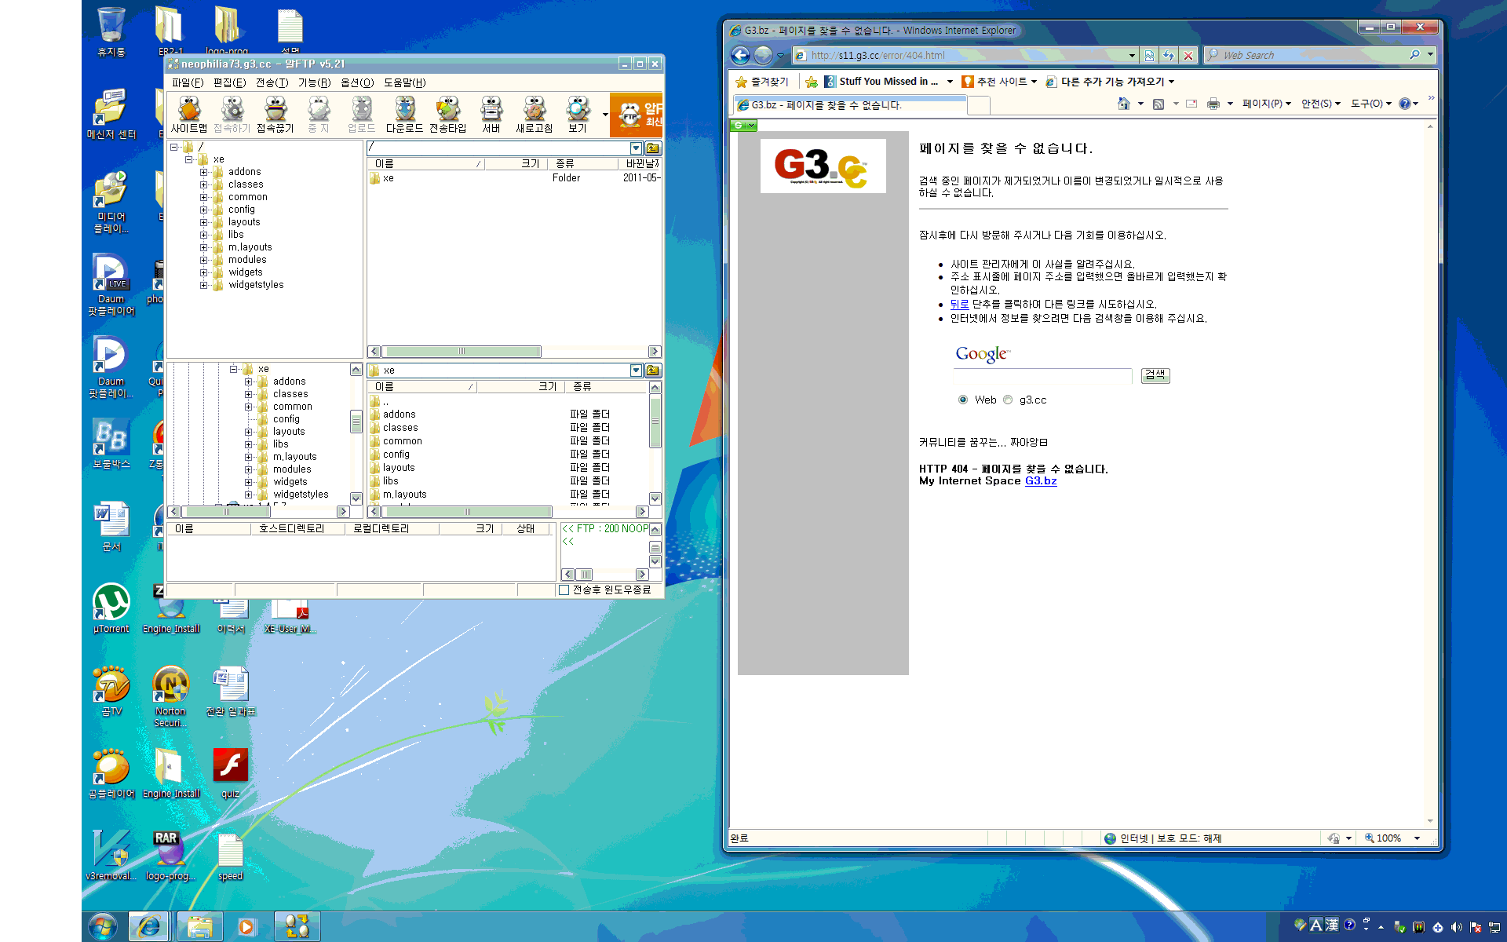Expand the addons folder in the remote tree
This screenshot has width=1507, height=942.
click(x=203, y=172)
